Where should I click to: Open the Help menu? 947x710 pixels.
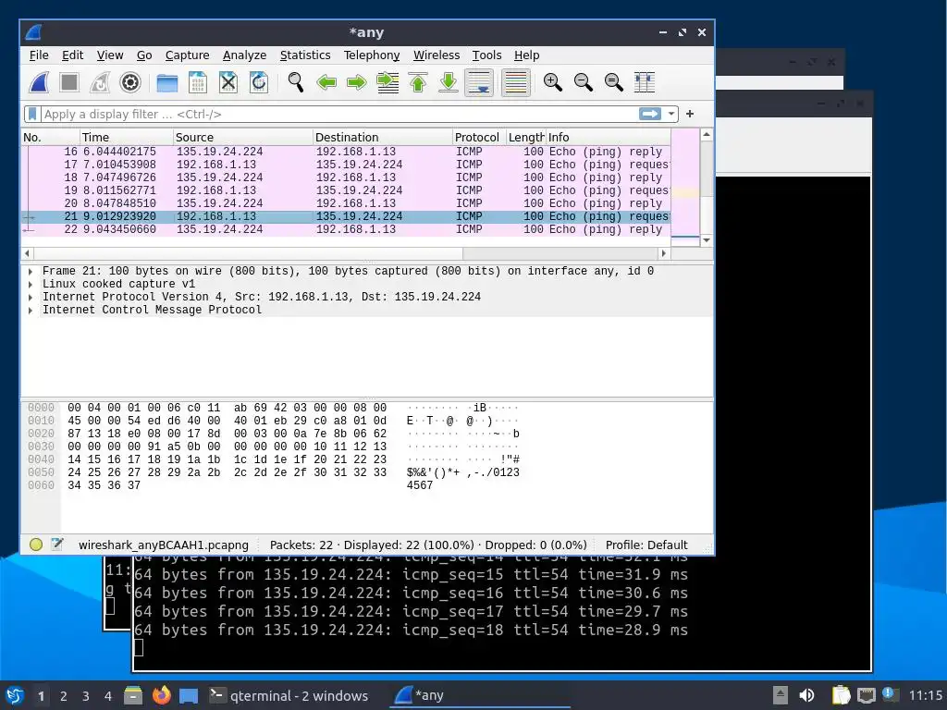coord(526,55)
